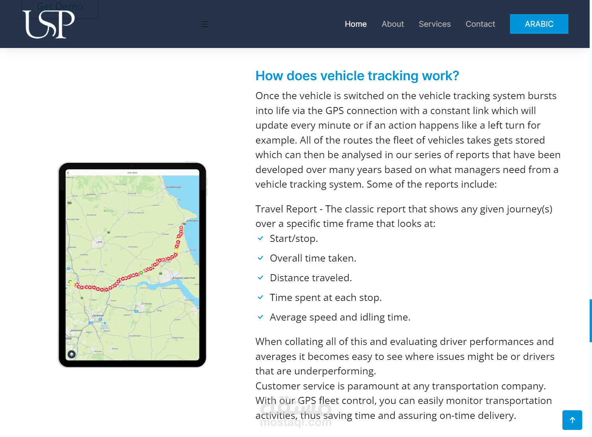
Task: Open the Services menu item
Action: coord(434,24)
